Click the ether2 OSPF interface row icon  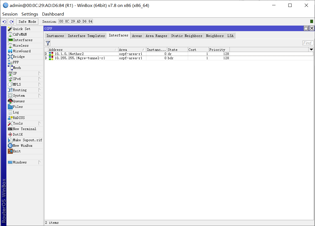coord(51,54)
